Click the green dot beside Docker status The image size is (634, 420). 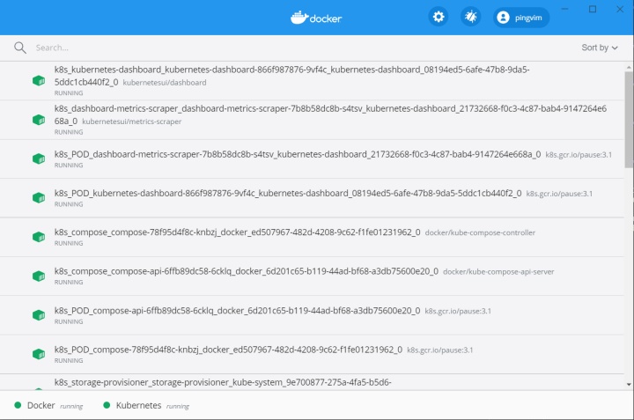coord(18,405)
